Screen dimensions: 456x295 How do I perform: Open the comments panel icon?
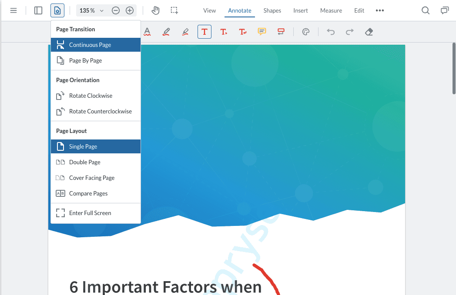coord(444,10)
